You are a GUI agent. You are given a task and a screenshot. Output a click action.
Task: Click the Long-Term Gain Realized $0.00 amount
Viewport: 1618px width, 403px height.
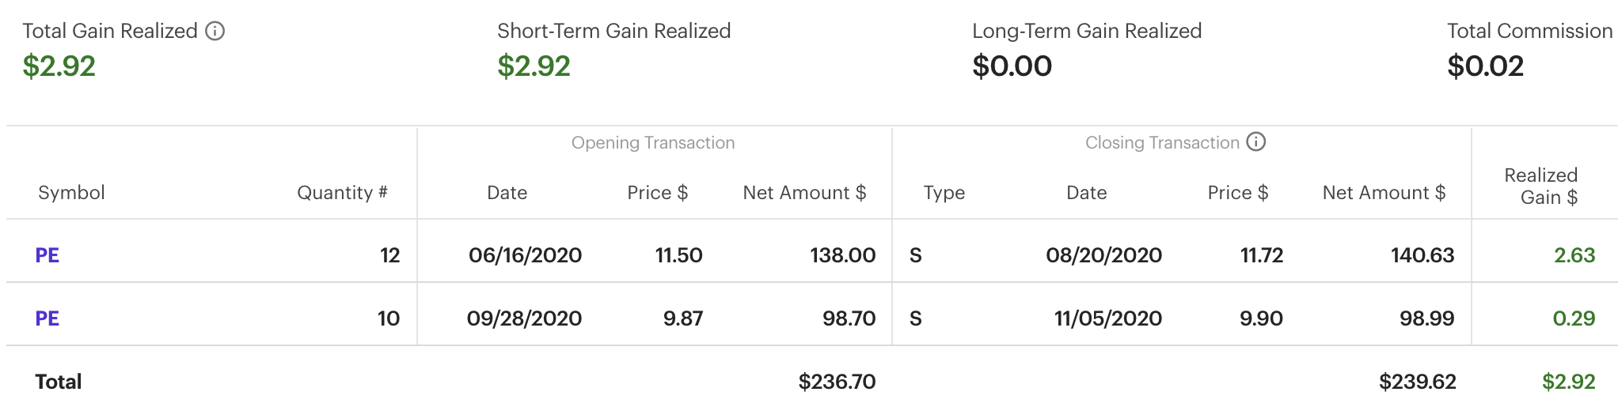[x=1012, y=66]
